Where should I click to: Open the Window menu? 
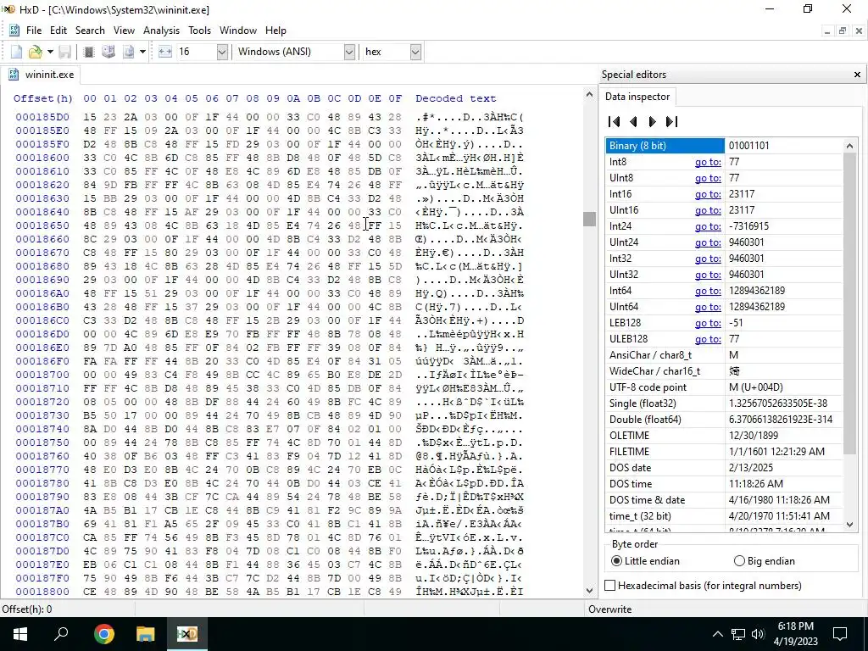(238, 31)
